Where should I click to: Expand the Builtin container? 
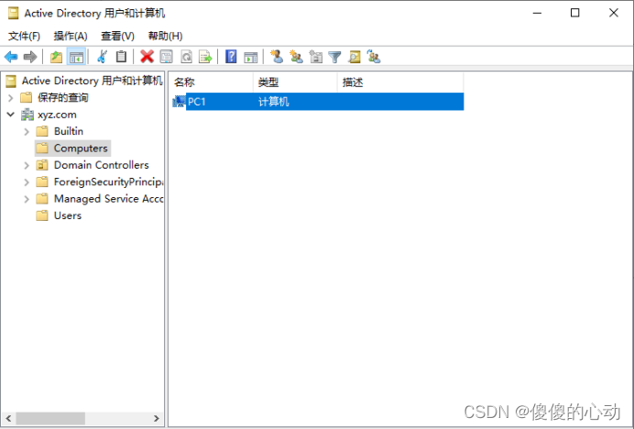27,131
